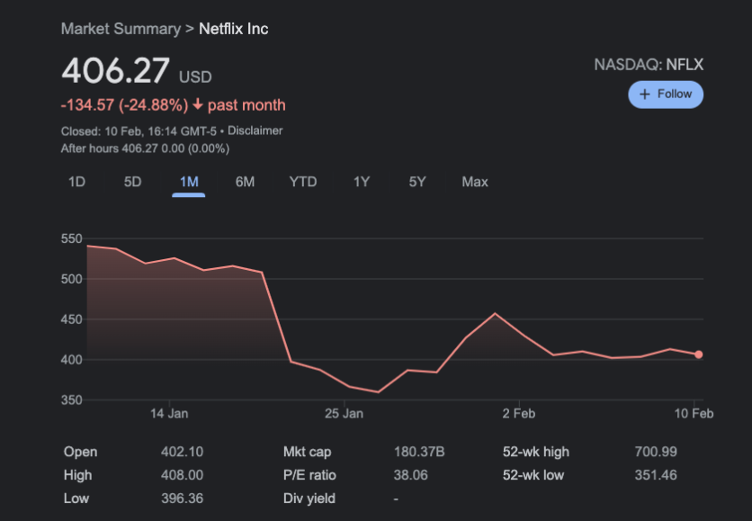The width and height of the screenshot is (752, 521).
Task: Click the 25 Jan date label
Action: tap(344, 414)
